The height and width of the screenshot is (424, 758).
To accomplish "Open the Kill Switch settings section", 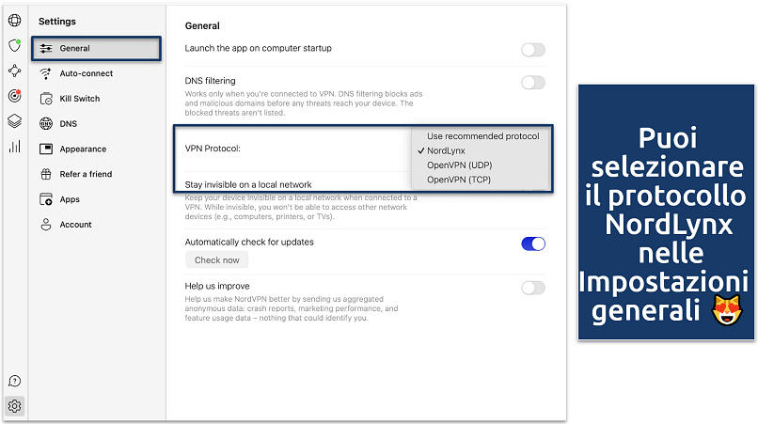I will 80,99.
